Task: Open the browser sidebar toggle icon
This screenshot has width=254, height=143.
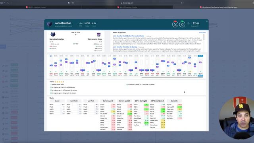Action: point(2,3)
